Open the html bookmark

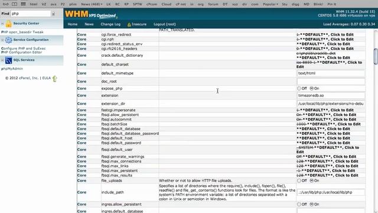tap(34, 4)
